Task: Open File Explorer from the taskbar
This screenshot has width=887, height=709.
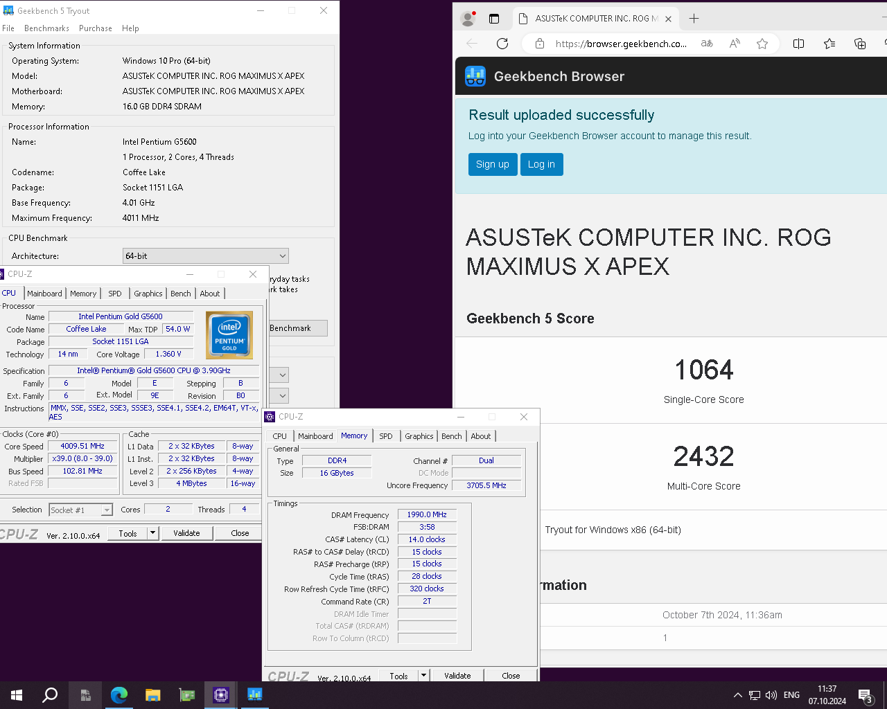Action: pos(153,695)
